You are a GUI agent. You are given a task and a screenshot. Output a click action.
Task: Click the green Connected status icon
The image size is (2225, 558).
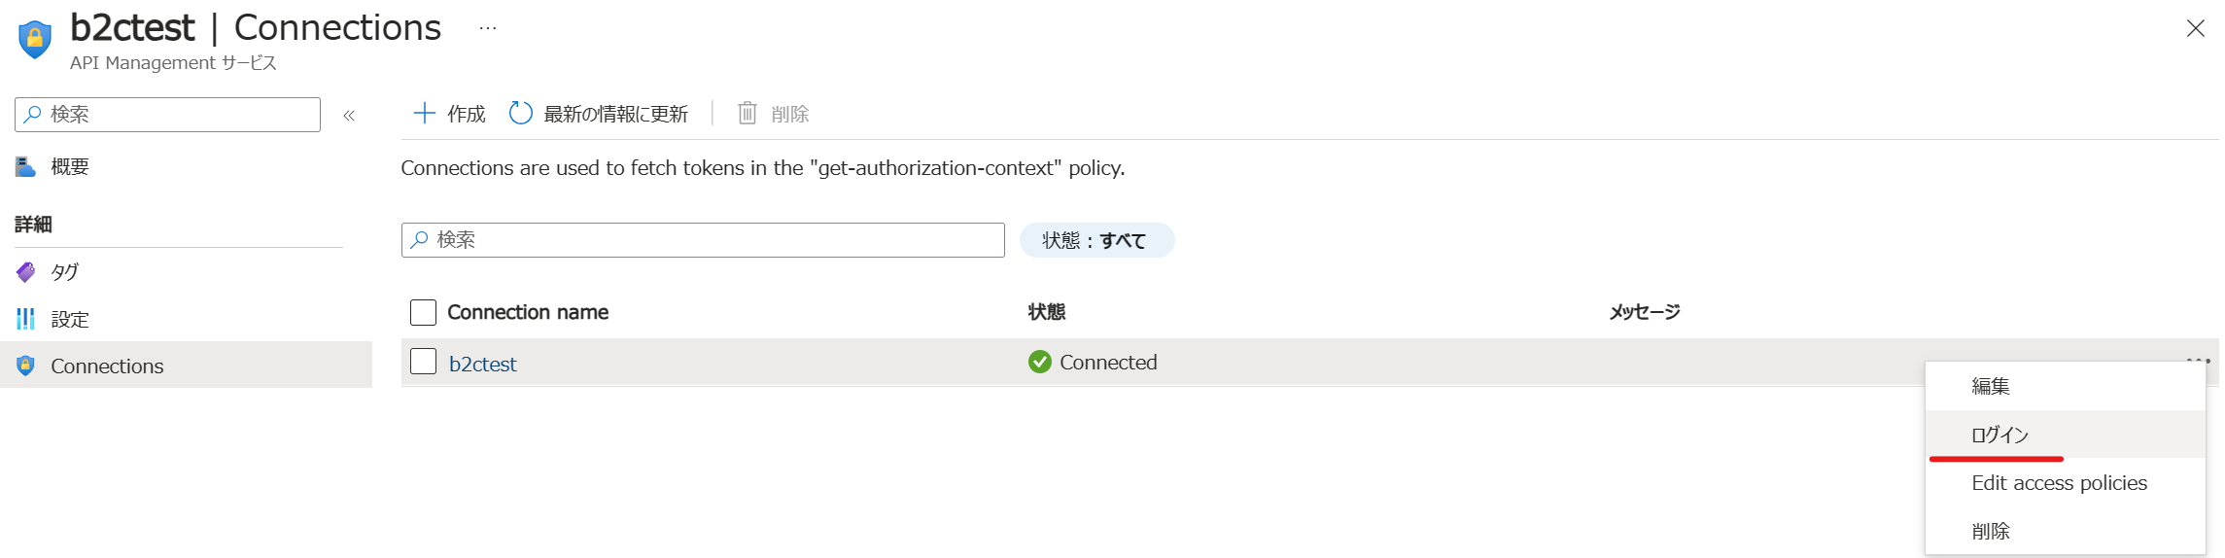coord(1039,362)
